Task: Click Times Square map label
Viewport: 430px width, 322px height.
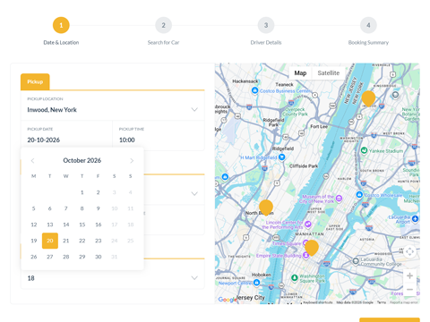Action: point(287,243)
